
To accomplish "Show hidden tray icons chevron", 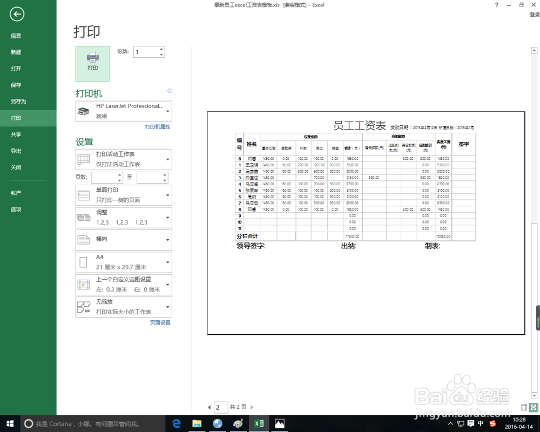I will tap(450, 424).
